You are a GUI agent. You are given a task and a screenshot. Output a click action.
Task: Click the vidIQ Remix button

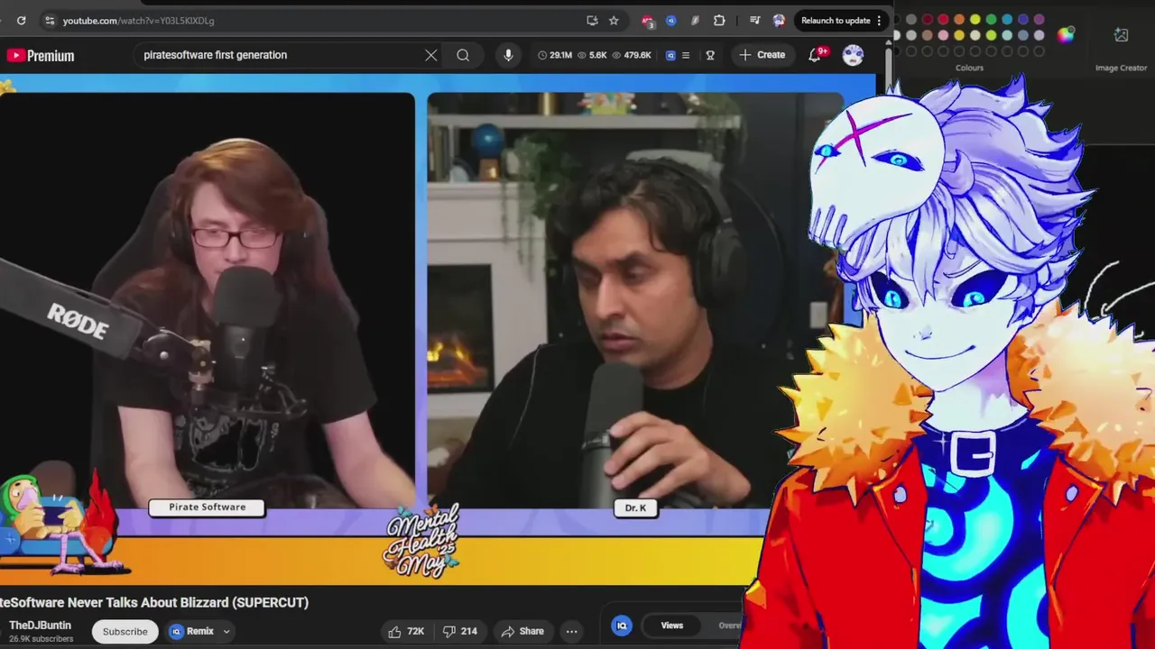pyautogui.click(x=192, y=631)
